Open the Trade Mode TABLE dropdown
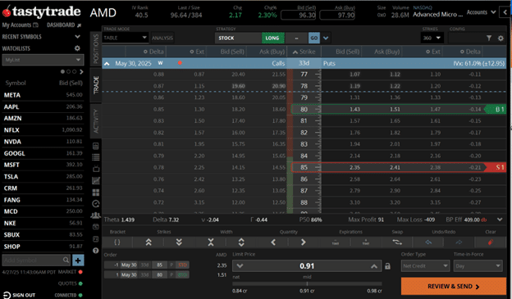 click(x=126, y=39)
